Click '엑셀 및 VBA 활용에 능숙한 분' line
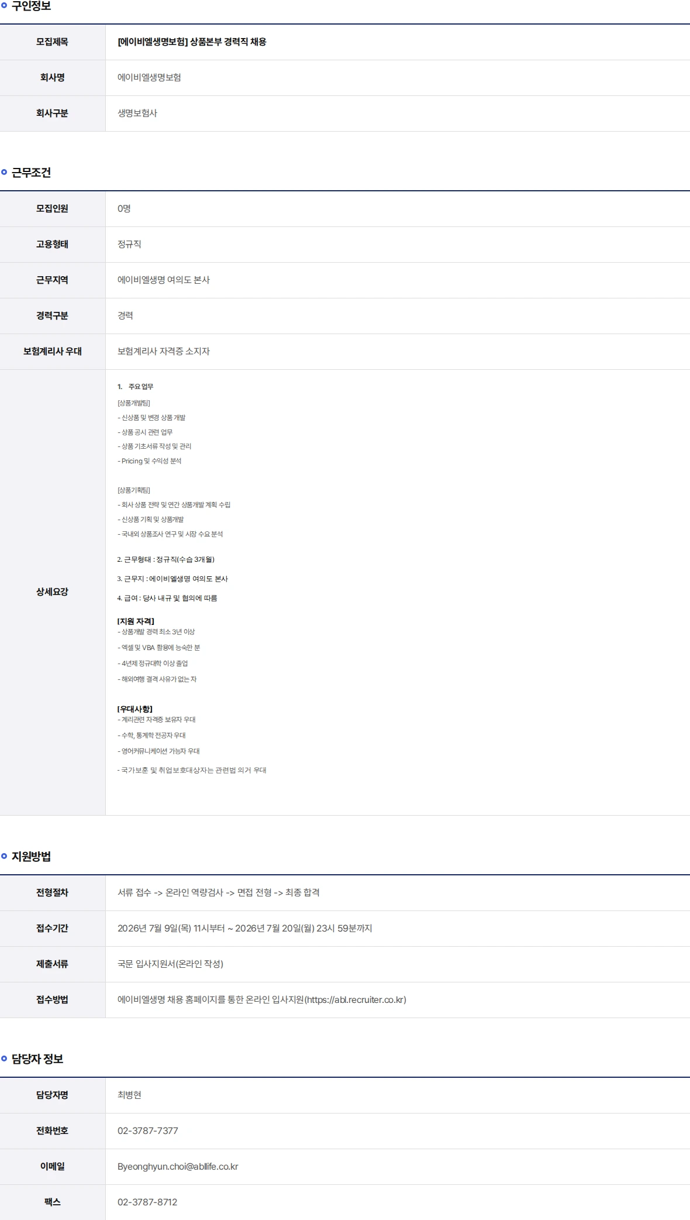The width and height of the screenshot is (690, 1220). coord(159,648)
